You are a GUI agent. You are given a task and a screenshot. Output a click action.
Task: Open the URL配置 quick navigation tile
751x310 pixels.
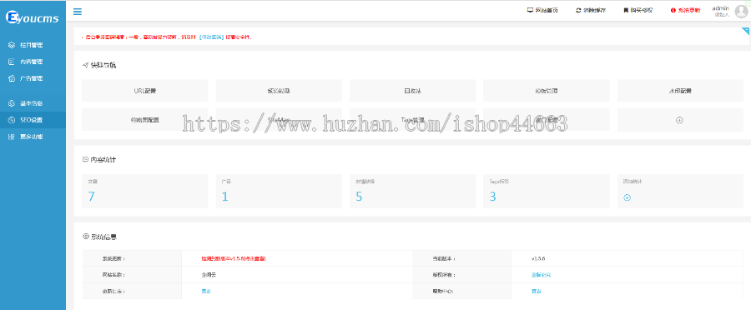144,90
